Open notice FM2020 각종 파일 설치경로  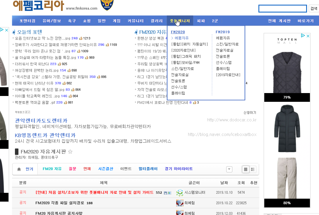pos(60,203)
